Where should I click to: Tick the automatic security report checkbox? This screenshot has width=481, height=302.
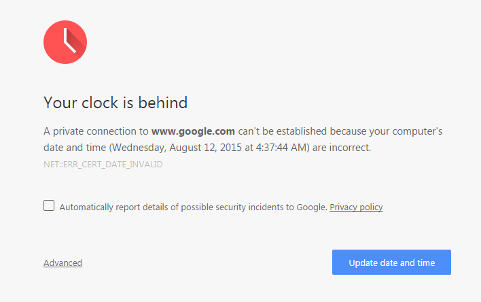49,205
